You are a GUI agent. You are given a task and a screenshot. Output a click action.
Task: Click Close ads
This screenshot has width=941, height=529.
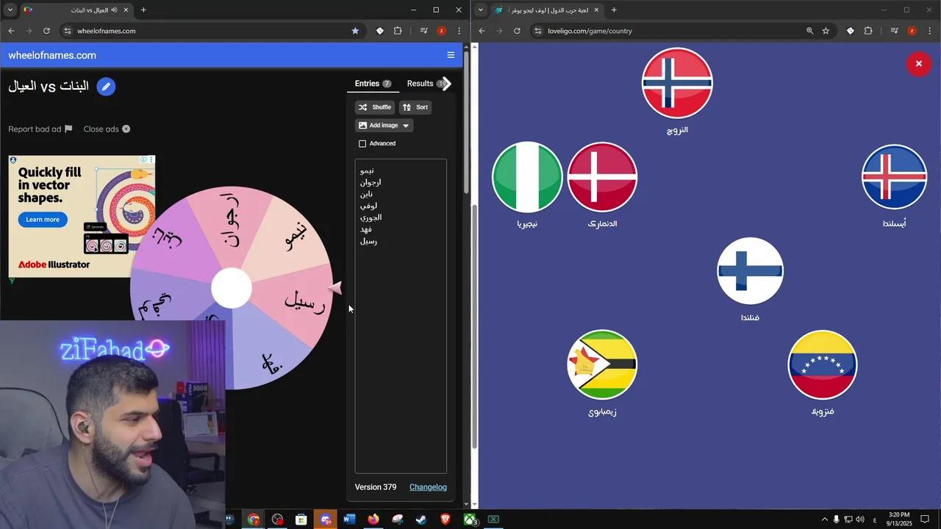(x=107, y=129)
